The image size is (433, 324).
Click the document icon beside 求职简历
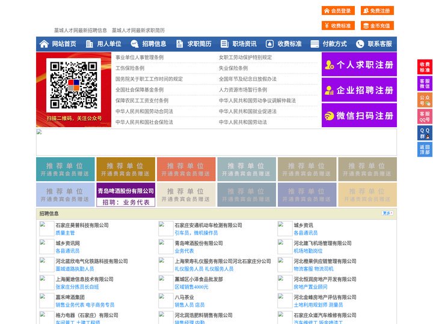tap(179, 44)
